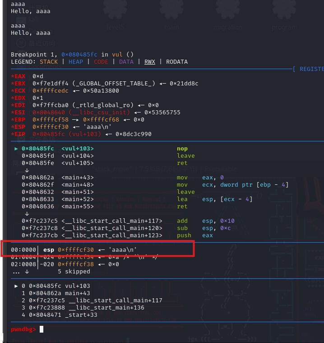Viewport: 324px width, 343px height.
Task: Click the current instruction arrow at vul+103
Action: click(17, 149)
